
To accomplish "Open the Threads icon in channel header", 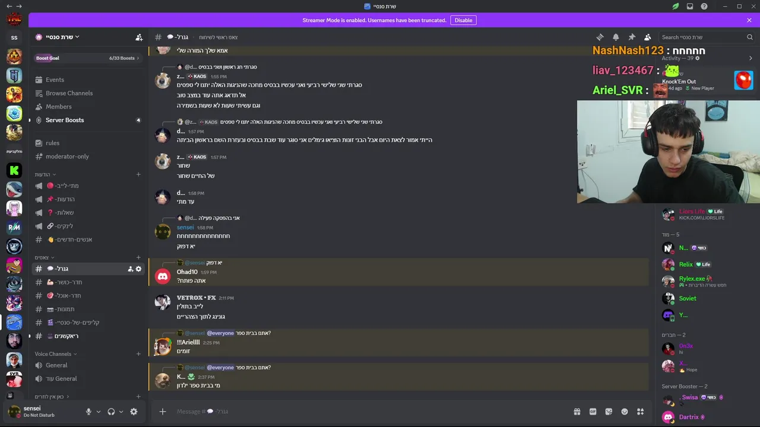I will (x=600, y=37).
